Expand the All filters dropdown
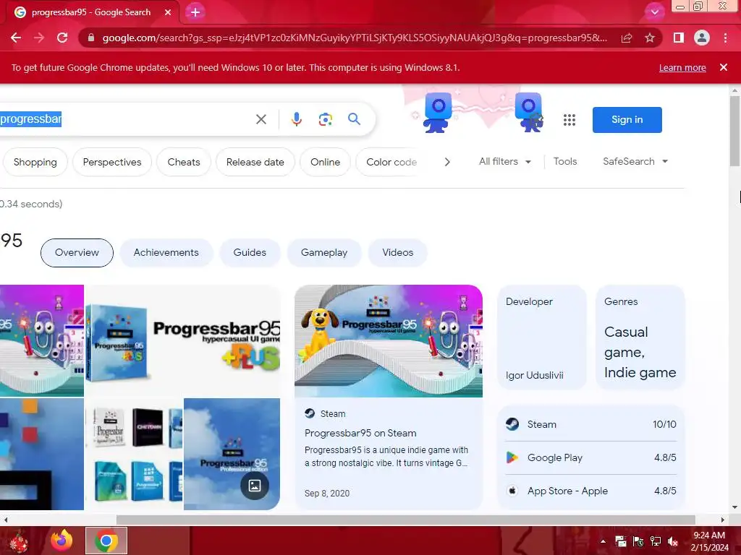This screenshot has width=741, height=555. pyautogui.click(x=504, y=161)
